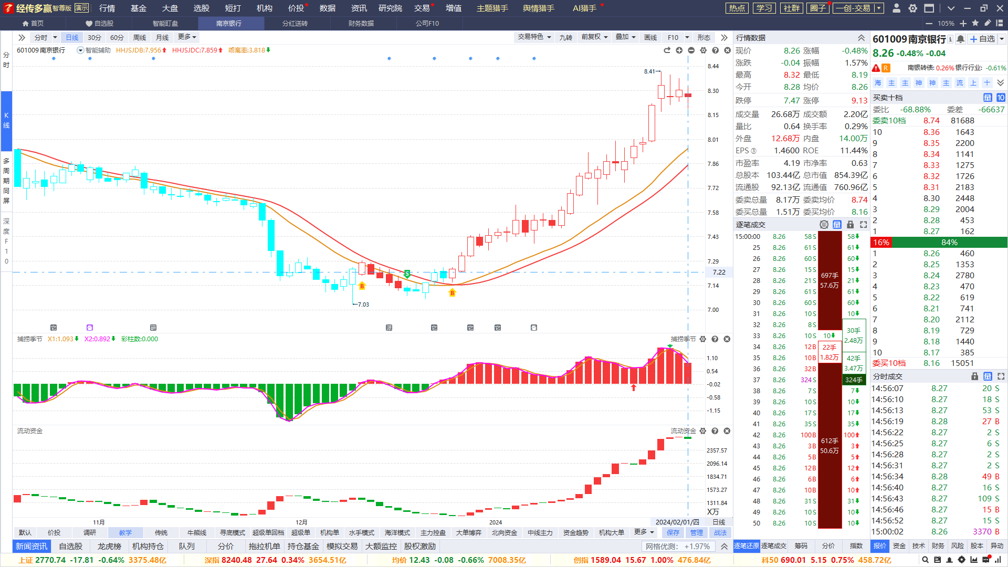Screen dimensions: 1008x567
Task: Open the 叠加 dropdown
Action: (x=625, y=37)
